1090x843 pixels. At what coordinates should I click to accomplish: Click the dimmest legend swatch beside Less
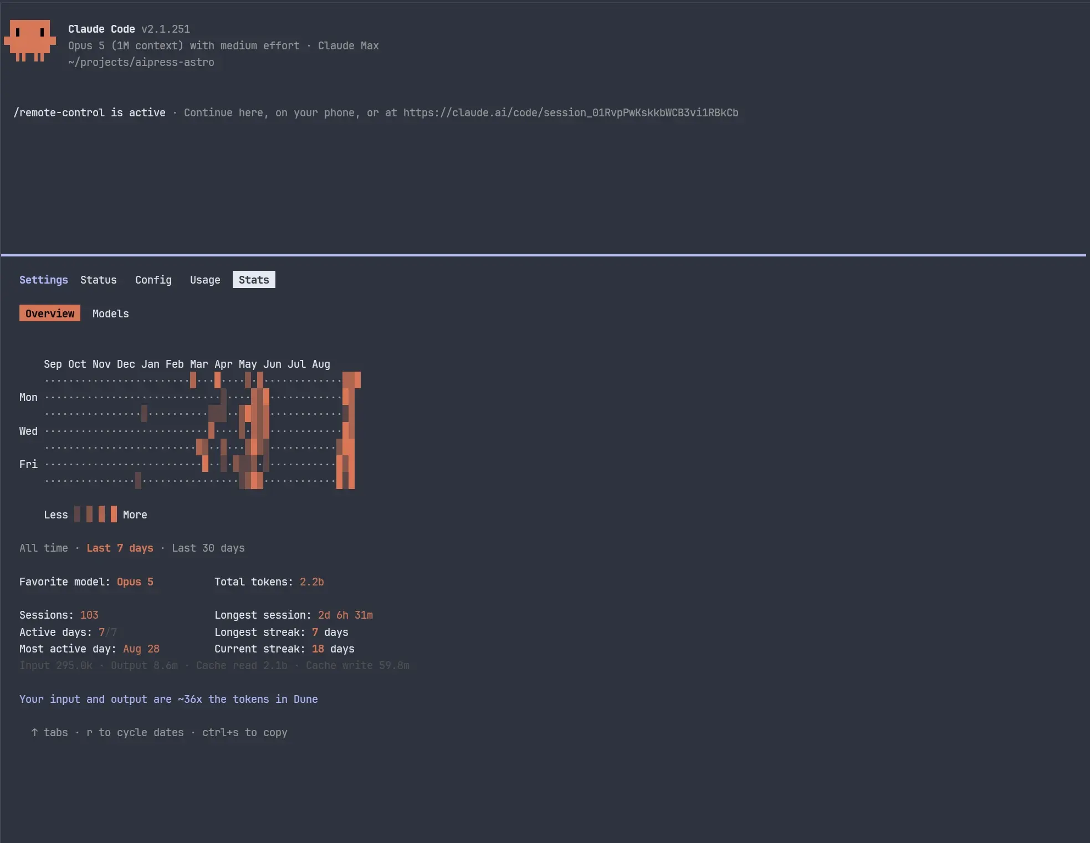tap(77, 514)
